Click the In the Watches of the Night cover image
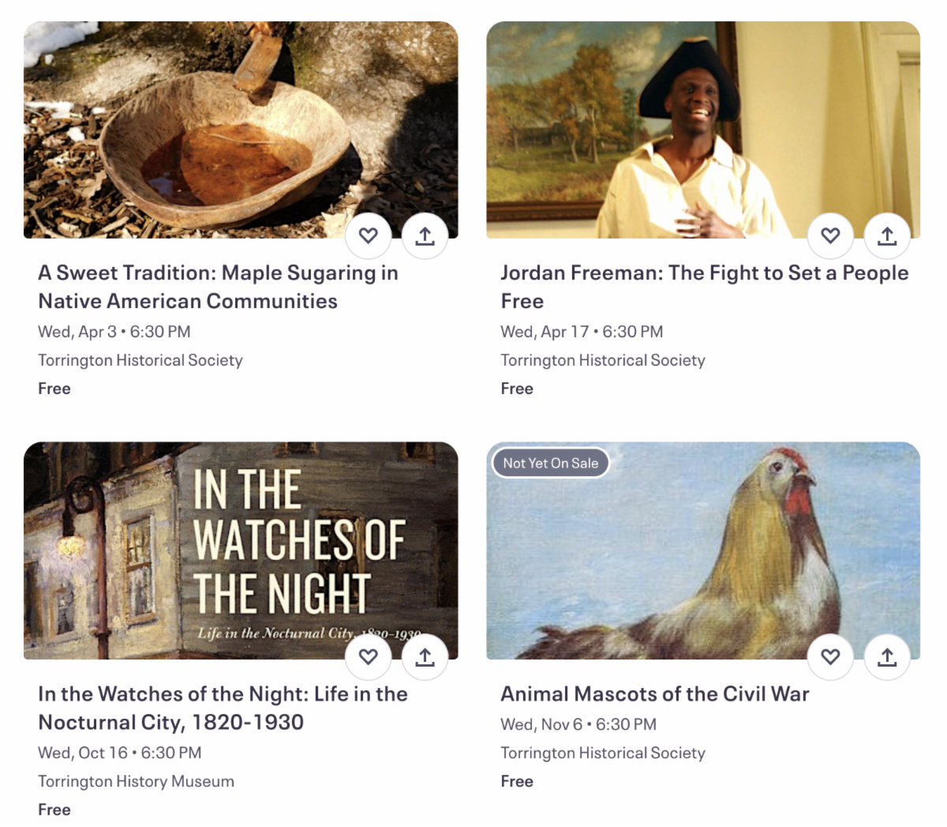 click(x=241, y=551)
